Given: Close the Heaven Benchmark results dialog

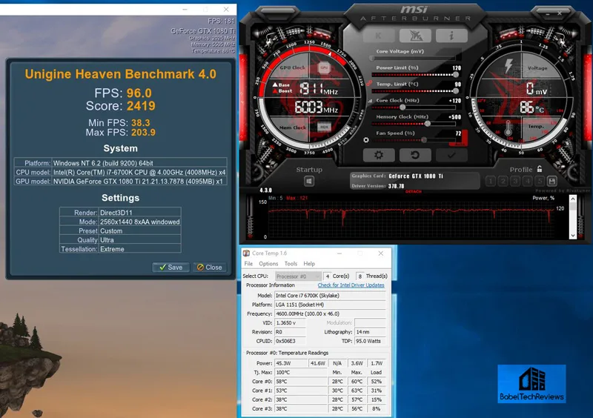Looking at the screenshot, I should coord(210,267).
